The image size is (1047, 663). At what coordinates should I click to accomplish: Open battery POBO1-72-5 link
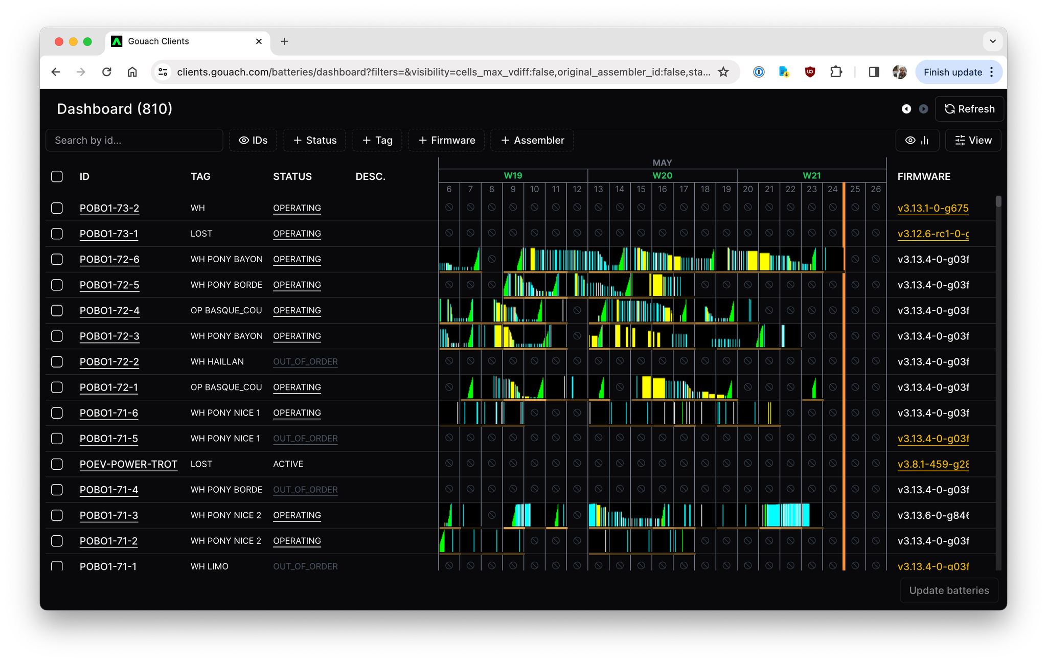coord(109,285)
